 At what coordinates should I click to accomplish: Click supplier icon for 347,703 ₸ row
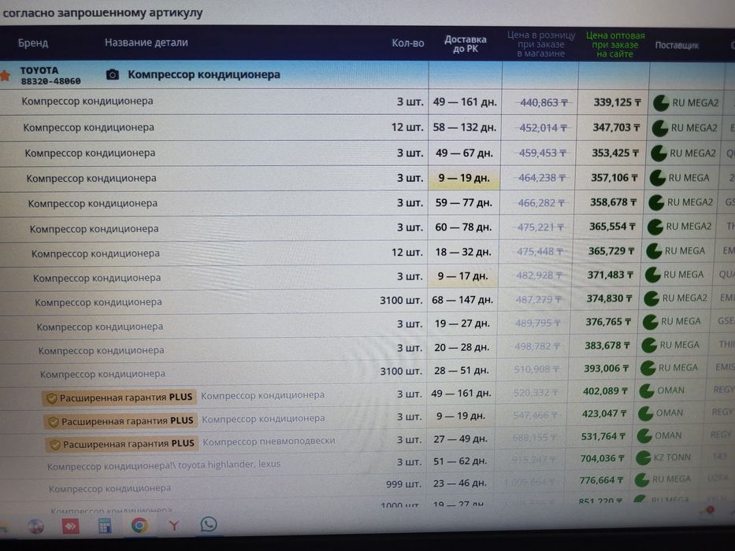click(x=659, y=128)
